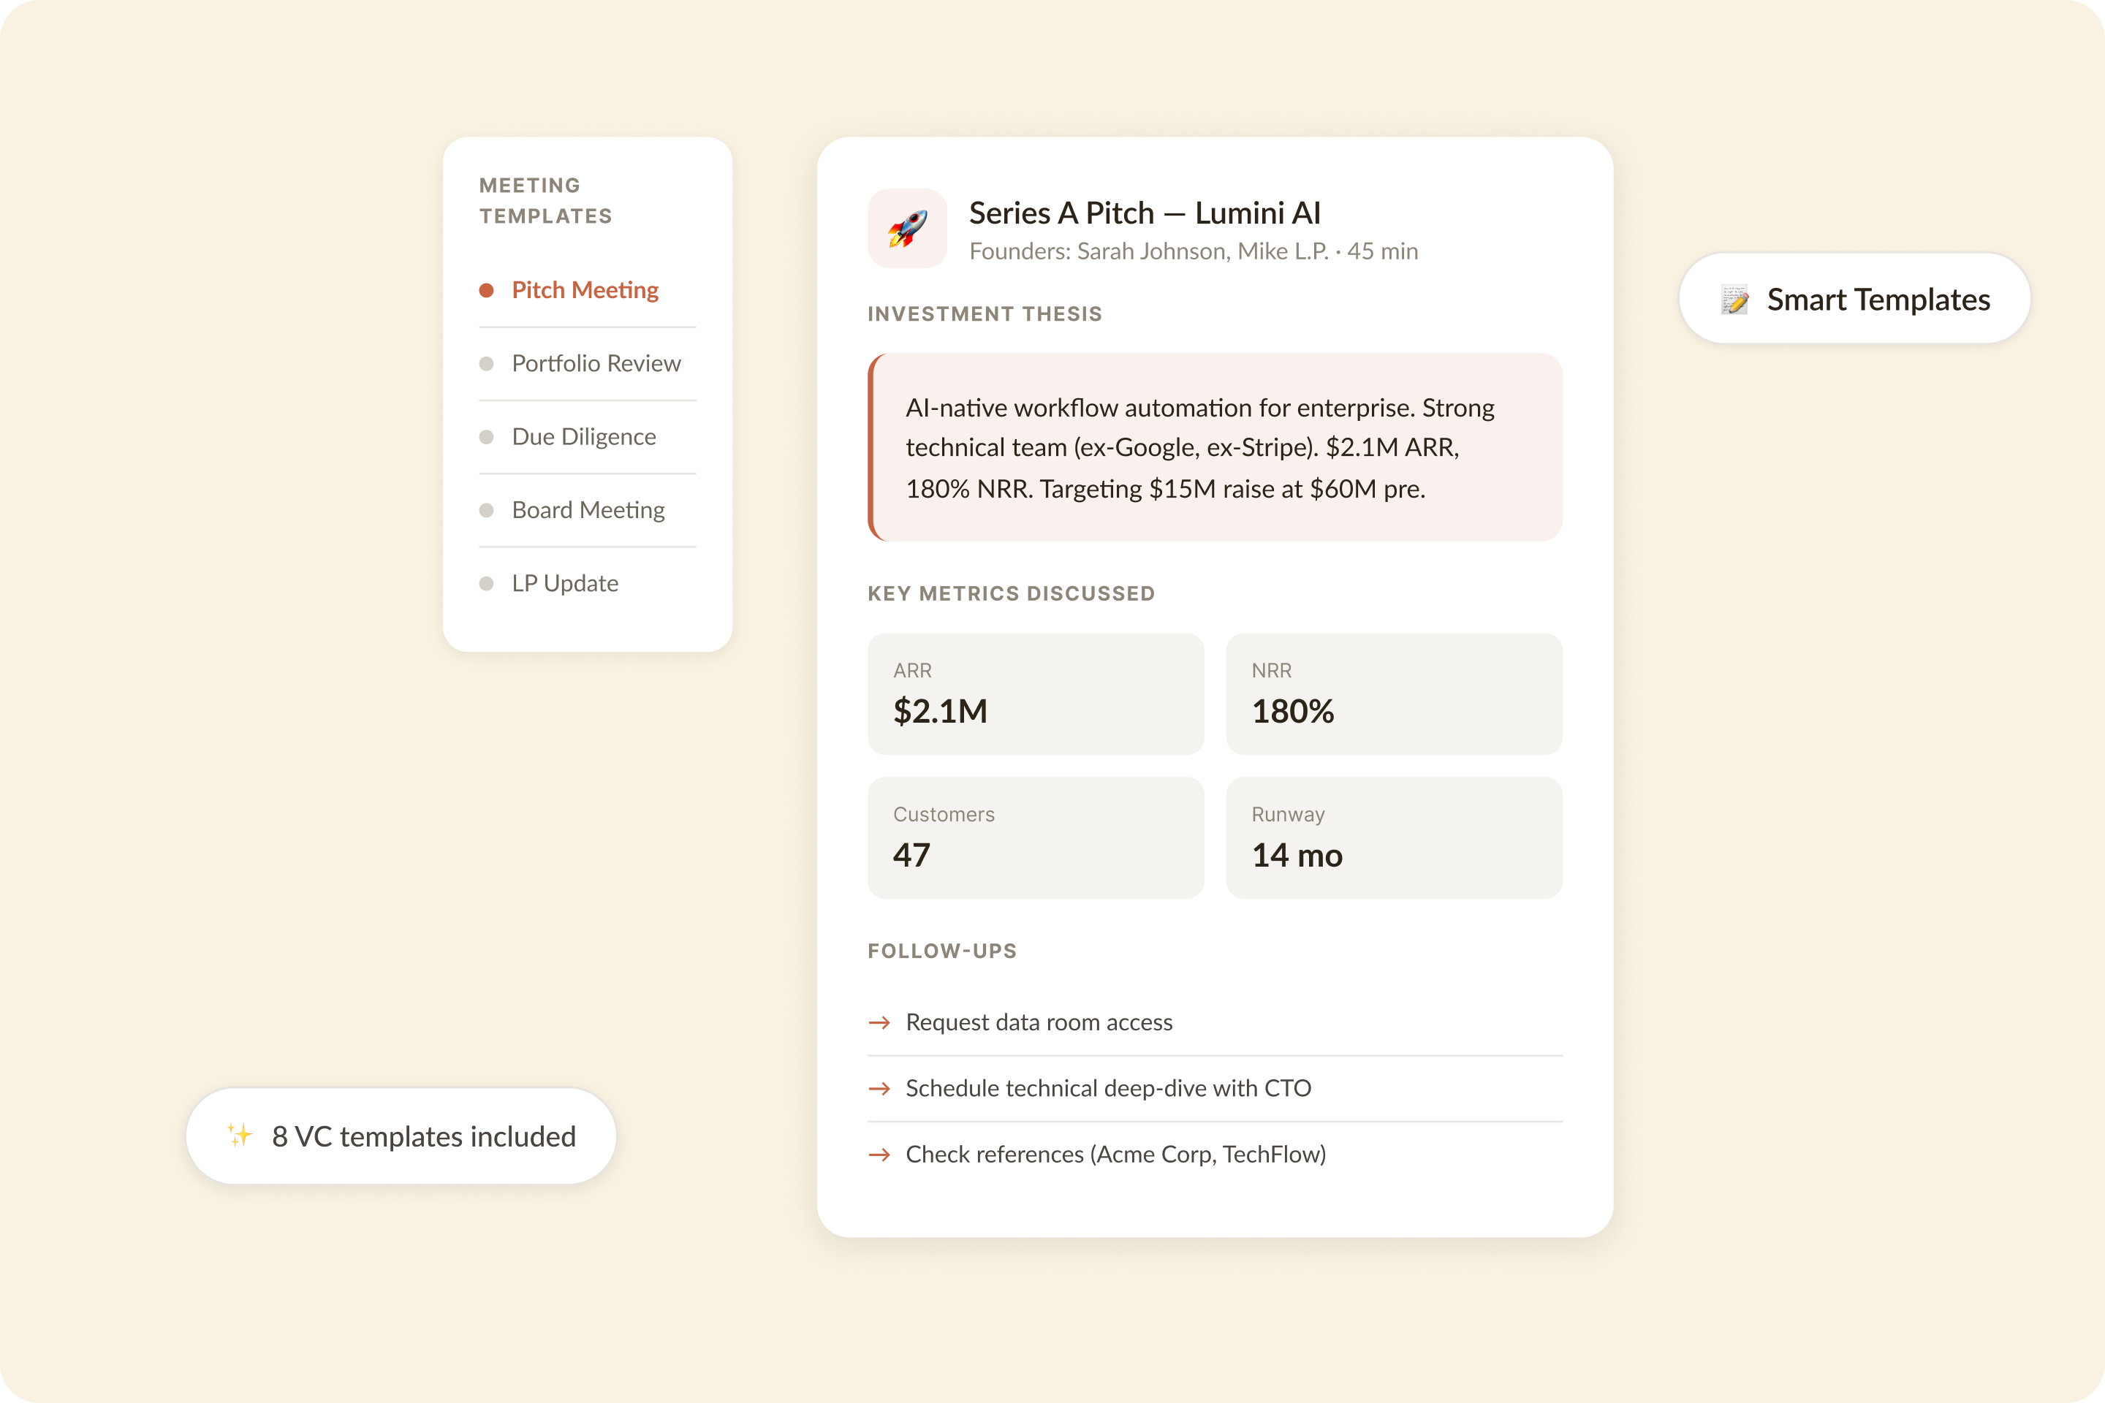Click the Runway 14 mo metric card

[x=1394, y=837]
